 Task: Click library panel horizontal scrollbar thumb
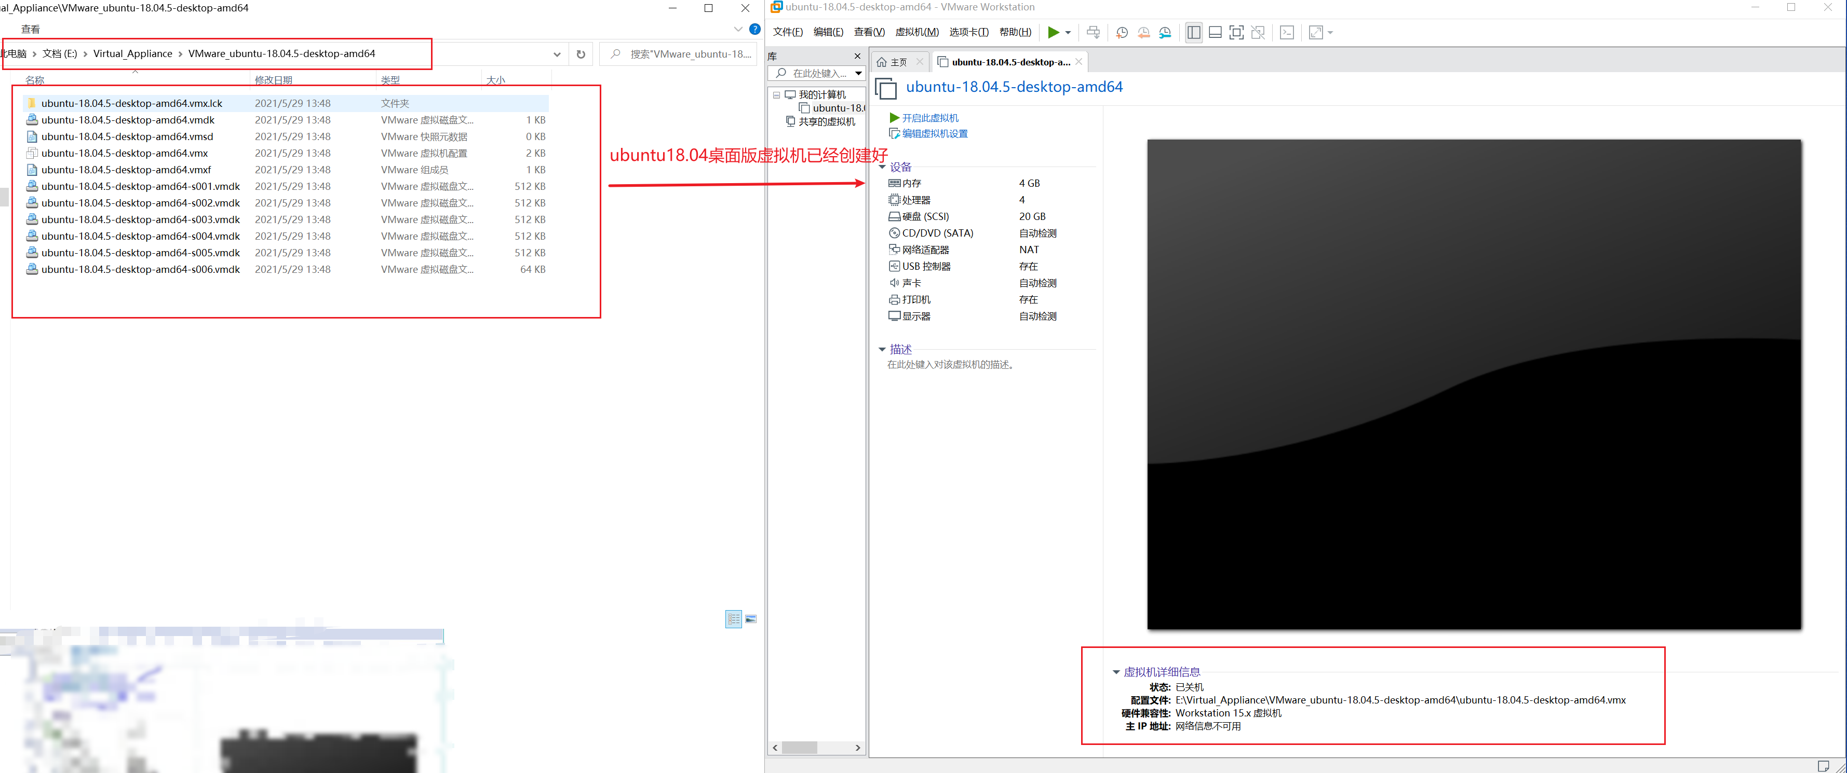pyautogui.click(x=800, y=747)
